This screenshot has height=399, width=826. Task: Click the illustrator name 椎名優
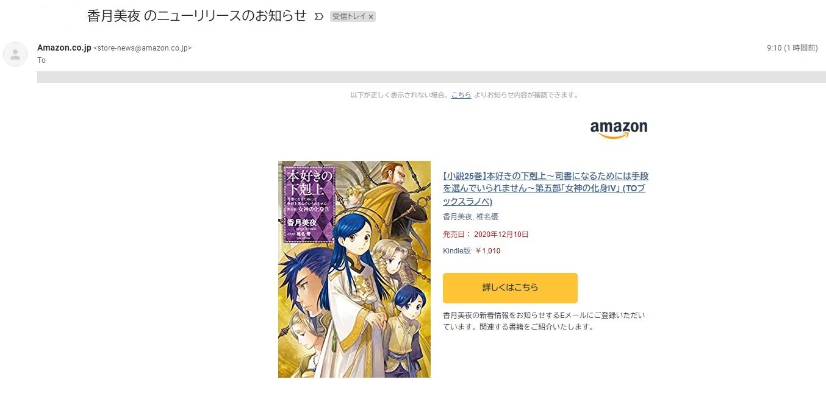coord(487,217)
